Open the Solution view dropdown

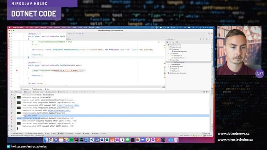(x=171, y=39)
